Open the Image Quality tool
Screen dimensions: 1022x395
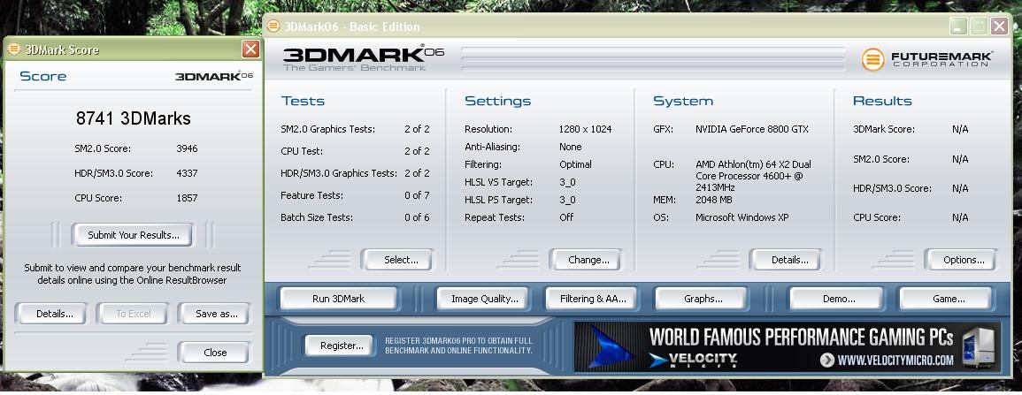484,299
